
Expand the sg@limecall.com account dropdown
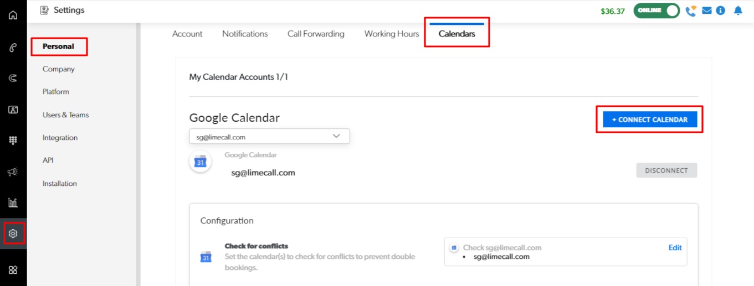tap(269, 137)
